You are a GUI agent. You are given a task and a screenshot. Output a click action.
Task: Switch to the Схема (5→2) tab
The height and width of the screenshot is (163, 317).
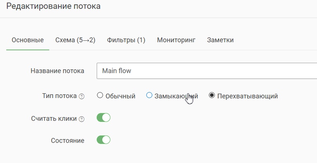[x=75, y=40]
